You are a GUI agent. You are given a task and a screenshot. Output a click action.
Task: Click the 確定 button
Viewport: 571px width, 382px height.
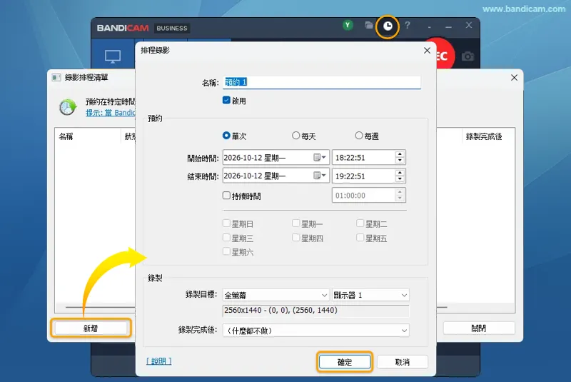pyautogui.click(x=345, y=362)
